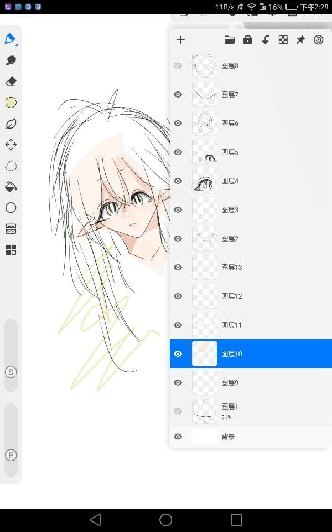
Task: Pick the paint bucket fill tool
Action: click(11, 187)
